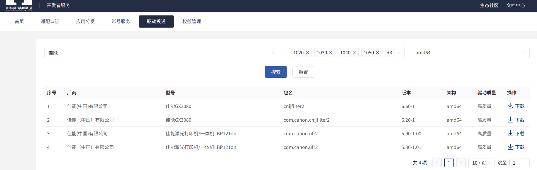Focus the 跳至 page number field
This screenshot has width=537, height=170.
click(x=519, y=163)
